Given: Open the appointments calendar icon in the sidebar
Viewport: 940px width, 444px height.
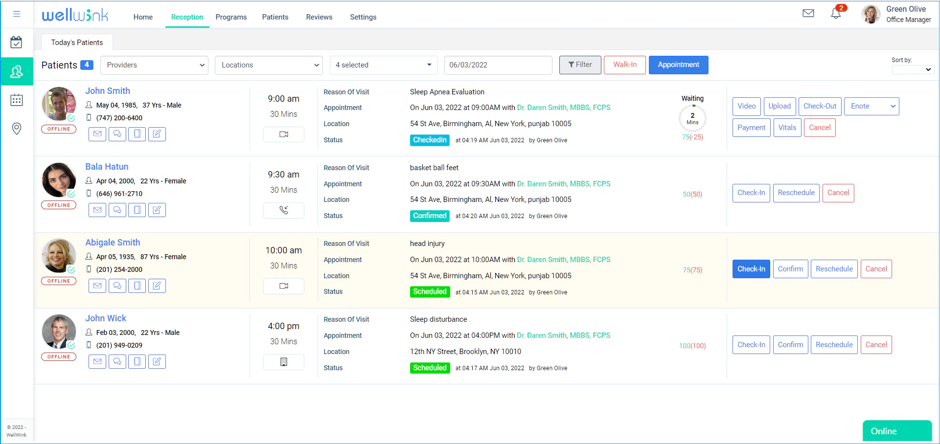Looking at the screenshot, I should 17,42.
